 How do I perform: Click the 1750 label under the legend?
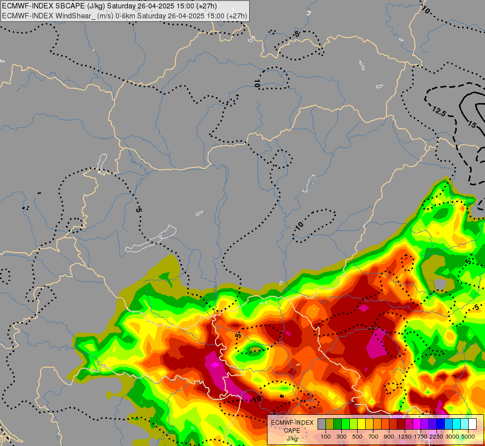[x=421, y=437]
